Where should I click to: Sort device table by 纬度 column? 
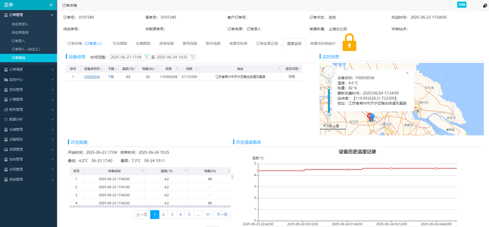pos(196,68)
